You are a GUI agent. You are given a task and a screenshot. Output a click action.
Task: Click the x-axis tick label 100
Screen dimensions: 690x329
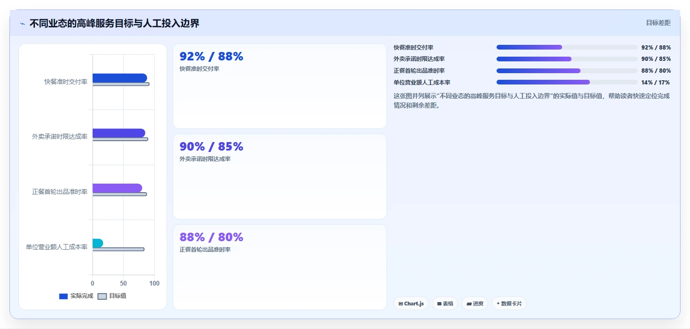point(154,283)
